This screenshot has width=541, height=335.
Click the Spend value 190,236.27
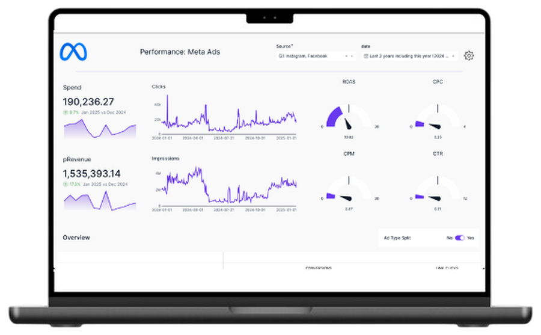pos(88,102)
